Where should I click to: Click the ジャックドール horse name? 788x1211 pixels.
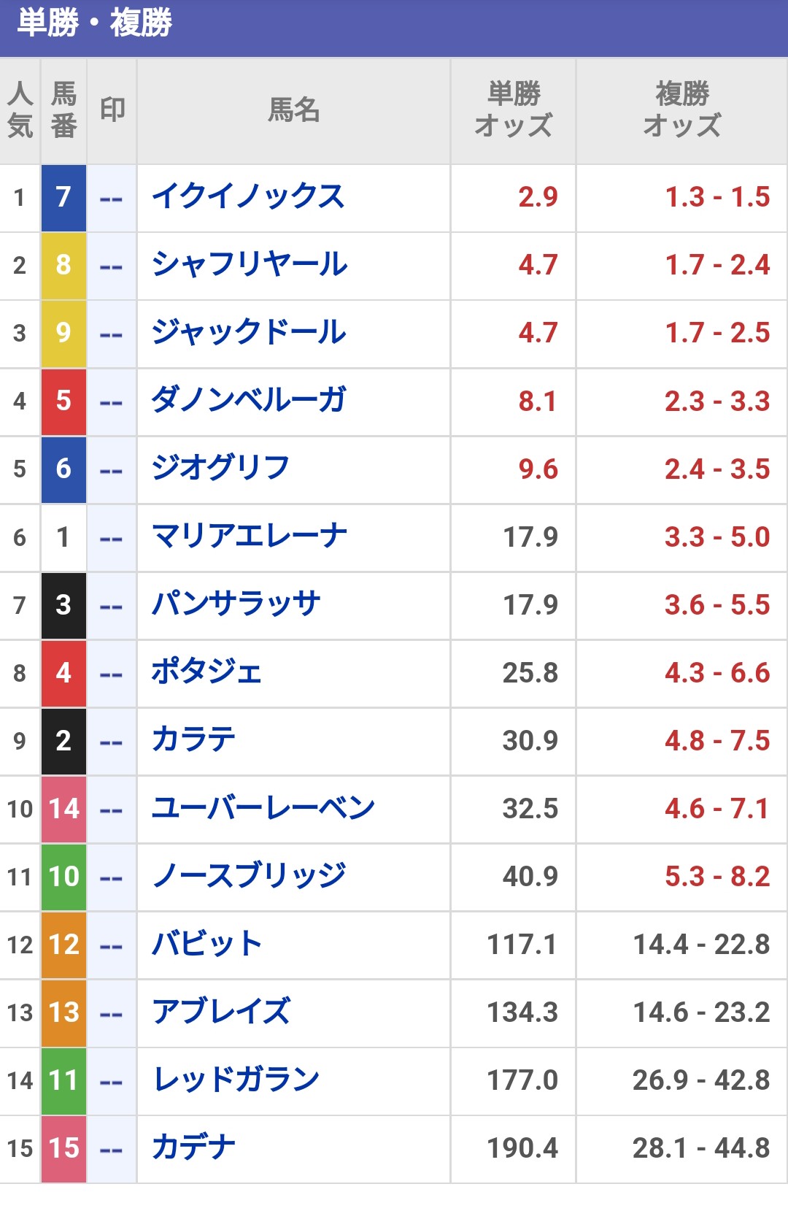point(249,333)
